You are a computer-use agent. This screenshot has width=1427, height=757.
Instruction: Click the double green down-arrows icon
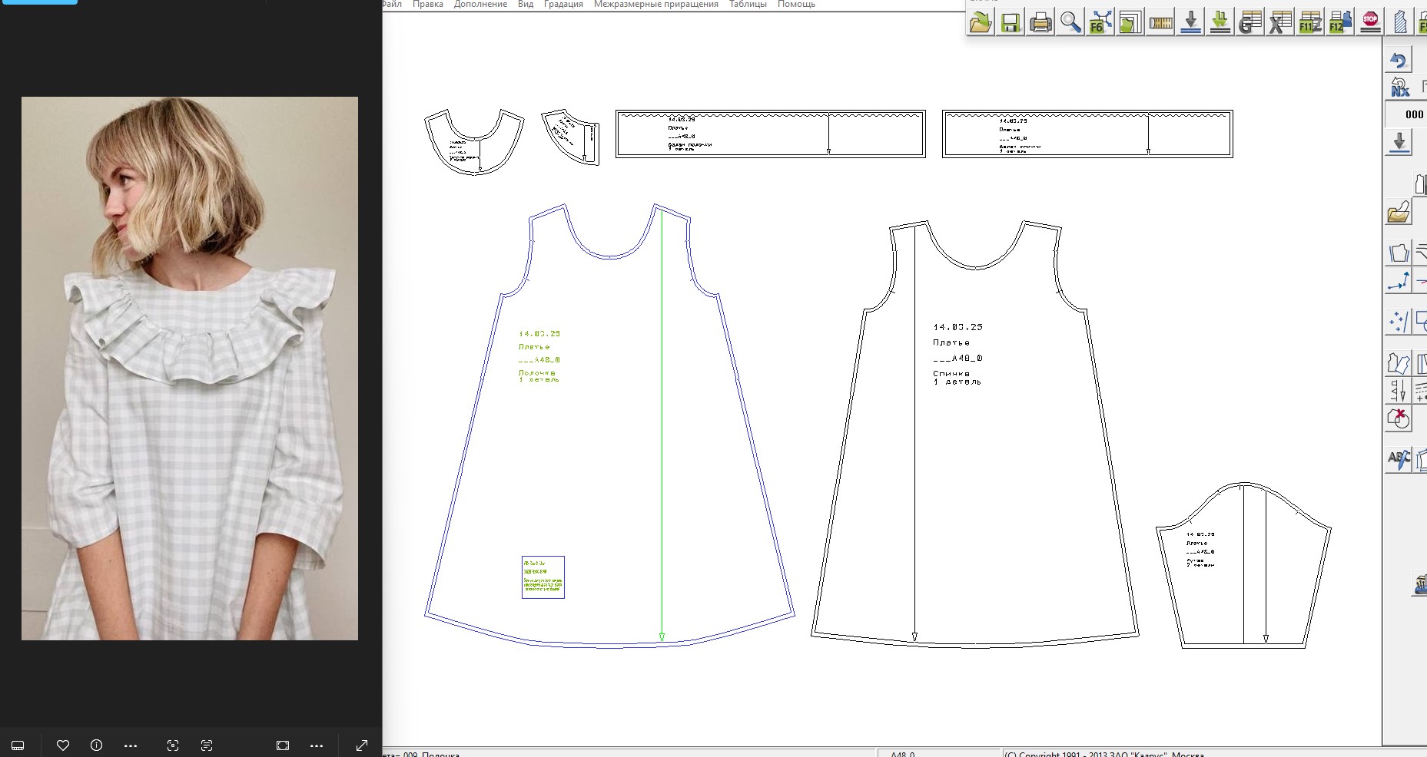tap(1220, 22)
